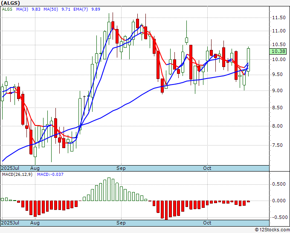The width and height of the screenshot is (290, 233).
Task: Click the 7.50 price axis label
Action: [277, 145]
